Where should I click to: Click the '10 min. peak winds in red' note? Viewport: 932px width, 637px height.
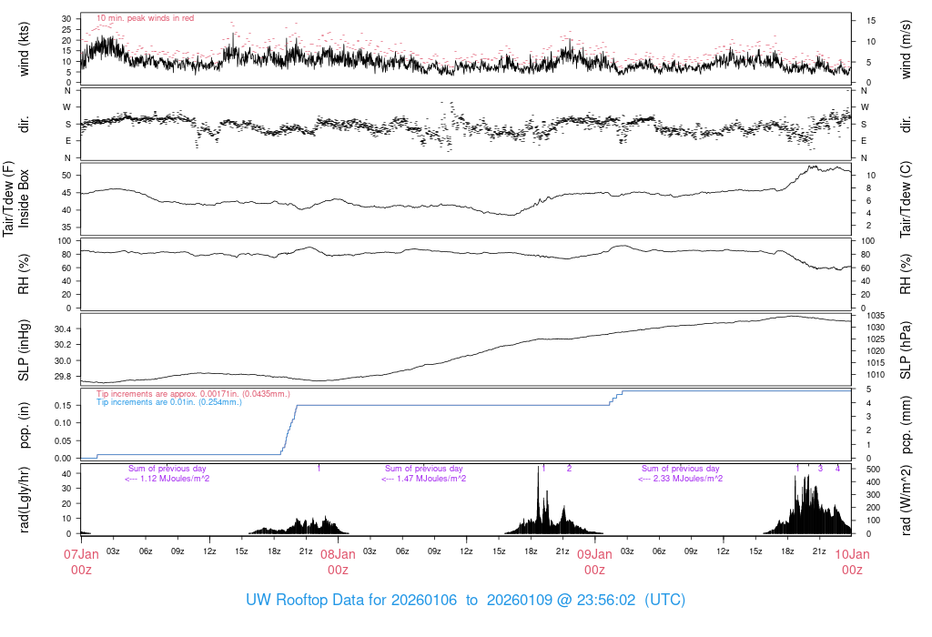[145, 18]
